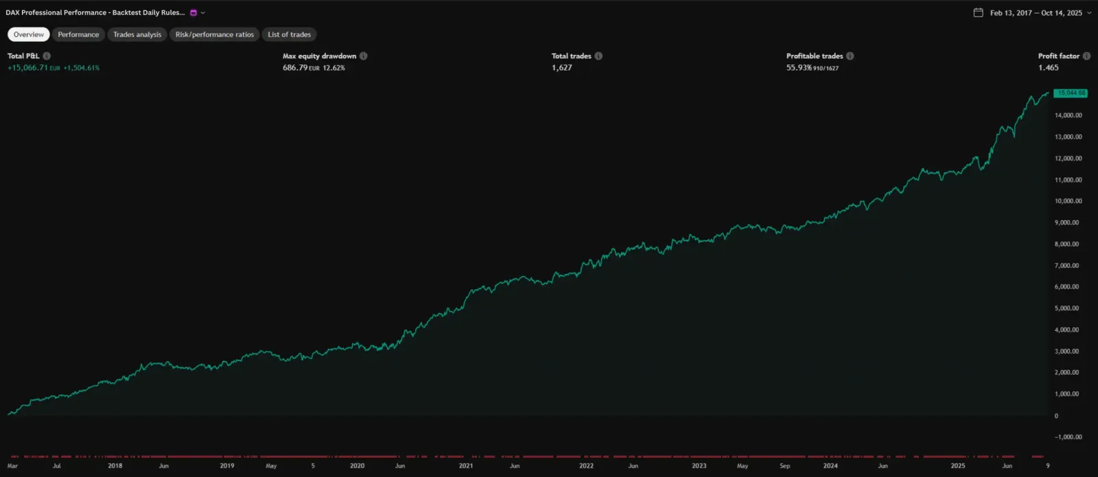The height and width of the screenshot is (477, 1098).
Task: Click the 15,044.68 current equity price label
Action: pyautogui.click(x=1071, y=93)
